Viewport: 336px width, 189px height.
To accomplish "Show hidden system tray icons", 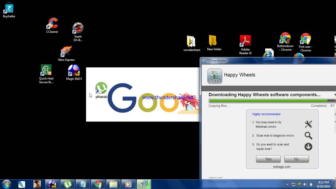I will point(287,184).
